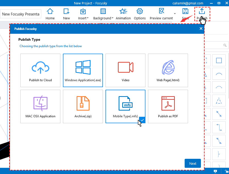The width and height of the screenshot is (229, 174).
Task: Click the magnifier search icon in shapes panel
Action: pos(225,45)
